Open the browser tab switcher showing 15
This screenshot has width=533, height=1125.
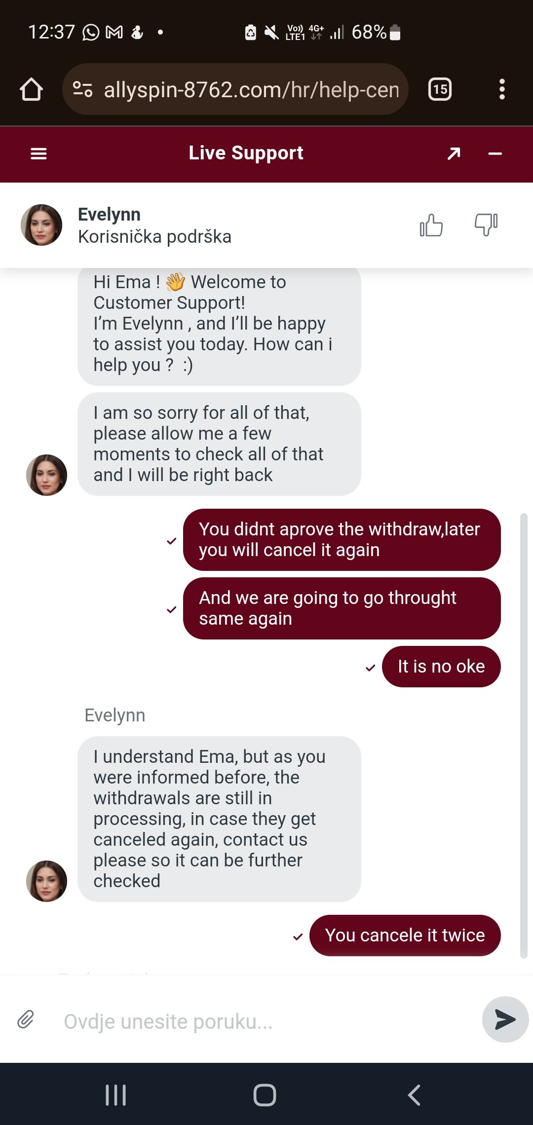[440, 89]
